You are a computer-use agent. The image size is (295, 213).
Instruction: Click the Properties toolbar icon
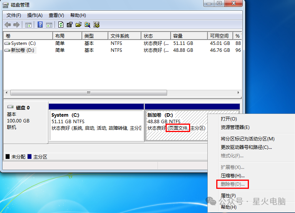point(70,25)
